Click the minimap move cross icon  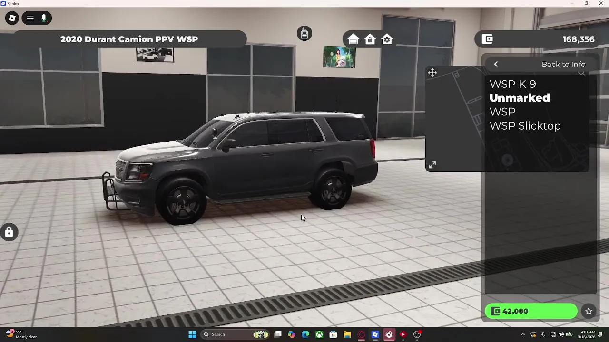[432, 73]
